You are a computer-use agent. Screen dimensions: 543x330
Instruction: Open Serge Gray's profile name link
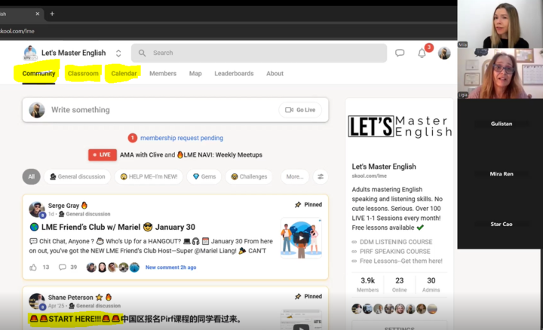pyautogui.click(x=63, y=206)
